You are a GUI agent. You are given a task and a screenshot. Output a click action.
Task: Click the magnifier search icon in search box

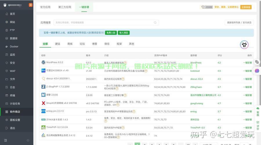pyautogui.click(x=155, y=22)
